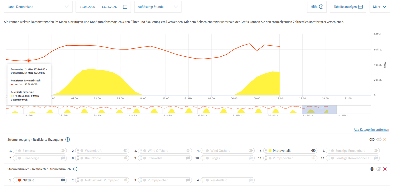Viewport: 397px width, 186px height.
Task: Click the highlighted time range slider window
Action: pos(319,109)
